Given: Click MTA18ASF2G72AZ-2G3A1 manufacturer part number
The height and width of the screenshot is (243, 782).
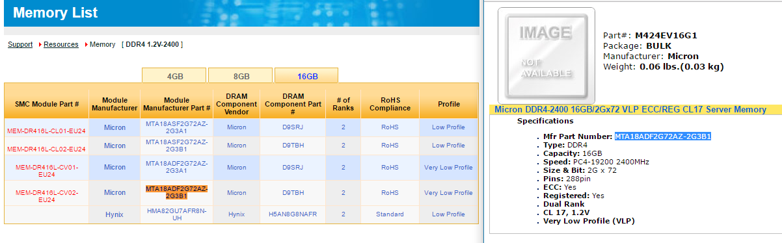Looking at the screenshot, I should [176, 127].
